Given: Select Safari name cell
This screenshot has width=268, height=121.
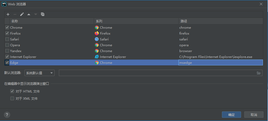Looking at the screenshot, I should click(x=52, y=39).
